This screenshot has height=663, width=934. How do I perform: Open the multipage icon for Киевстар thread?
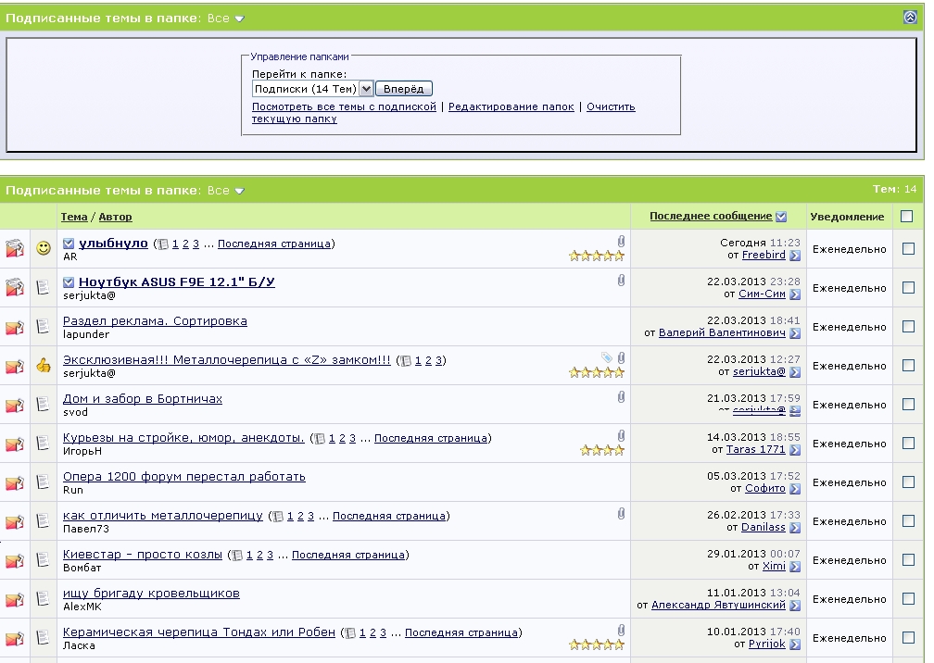pos(237,556)
